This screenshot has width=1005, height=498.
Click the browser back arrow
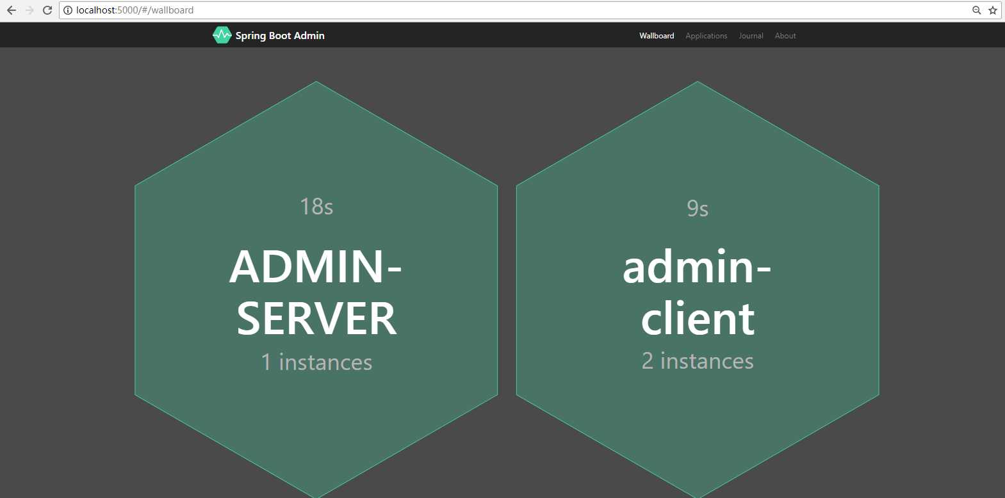pyautogui.click(x=12, y=10)
